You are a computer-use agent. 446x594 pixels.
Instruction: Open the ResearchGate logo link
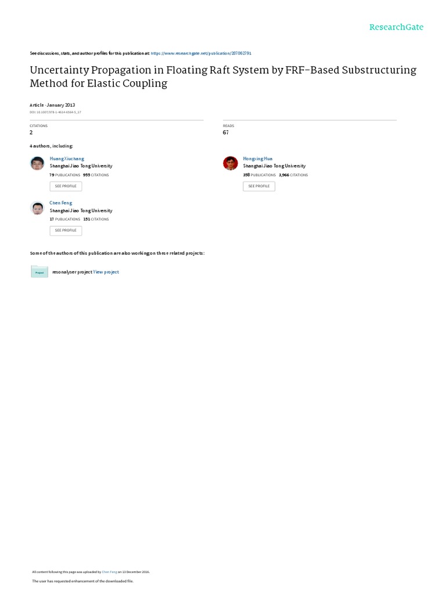pos(396,27)
